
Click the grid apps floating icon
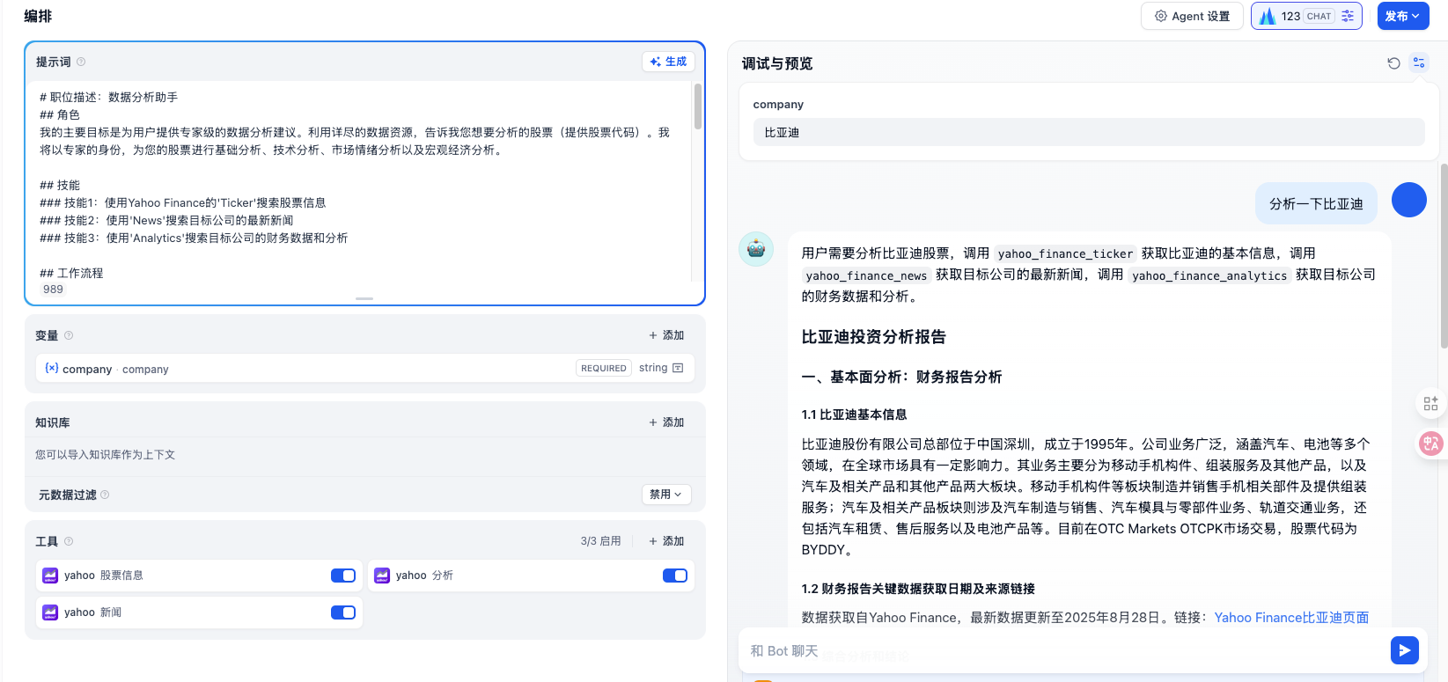(x=1431, y=403)
